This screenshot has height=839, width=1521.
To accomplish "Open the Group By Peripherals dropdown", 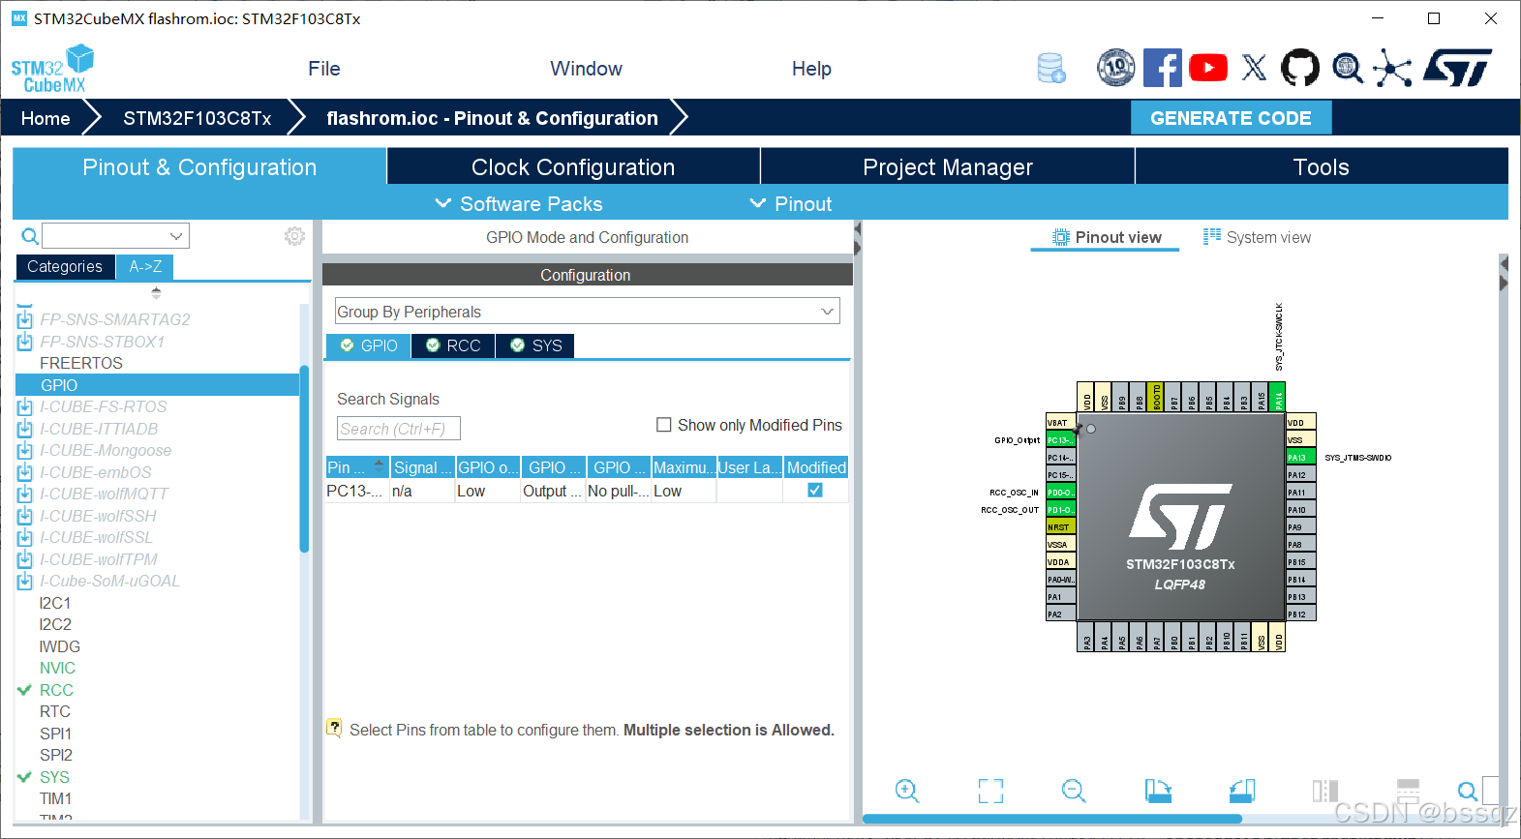I will click(x=587, y=312).
